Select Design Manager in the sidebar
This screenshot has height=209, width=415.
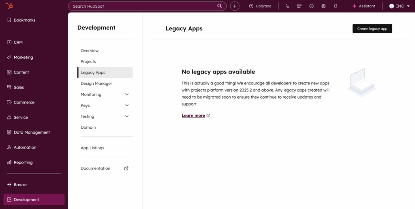coord(96,84)
